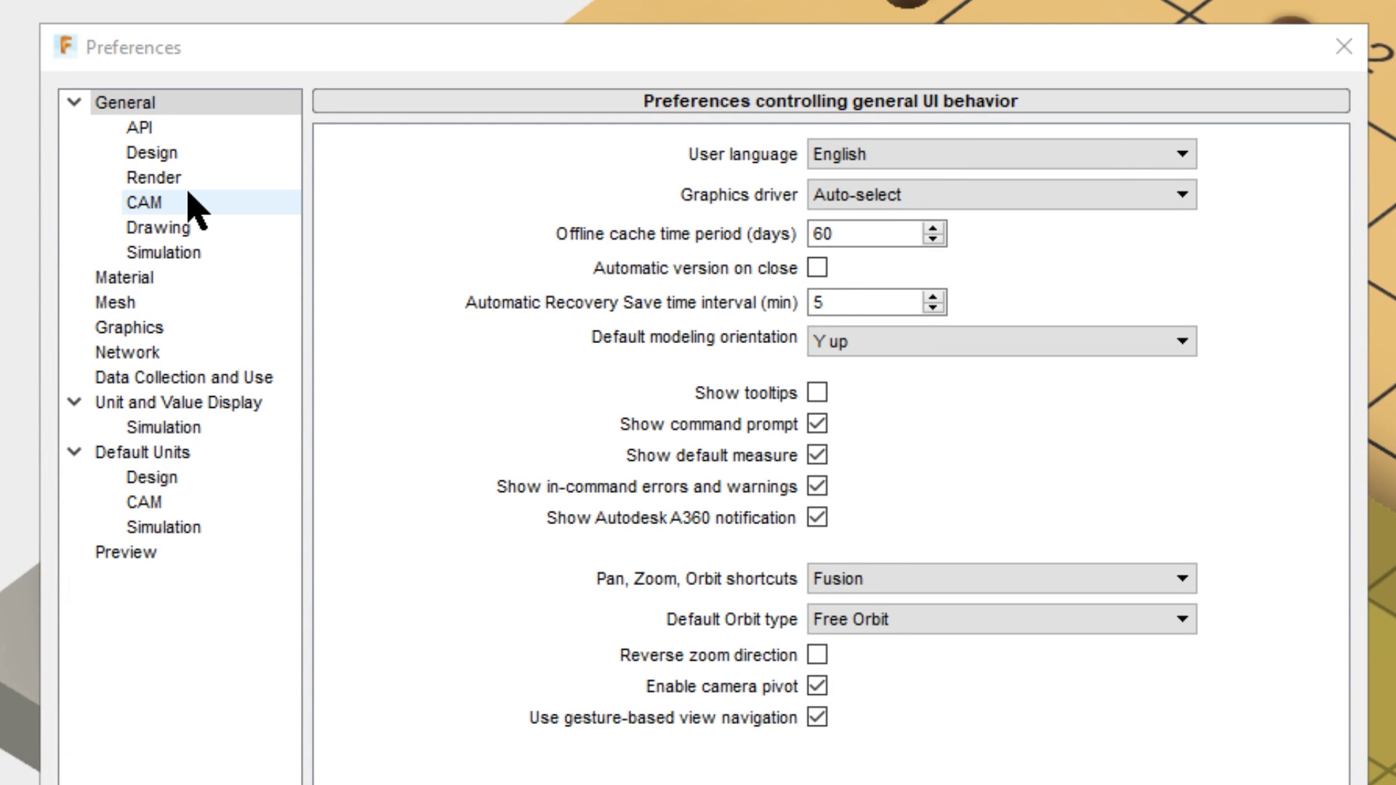Viewport: 1396px width, 785px height.
Task: Select the Simulation preferences subcategory
Action: click(163, 252)
